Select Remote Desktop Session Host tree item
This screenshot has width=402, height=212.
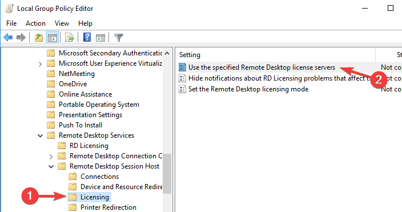(x=114, y=166)
